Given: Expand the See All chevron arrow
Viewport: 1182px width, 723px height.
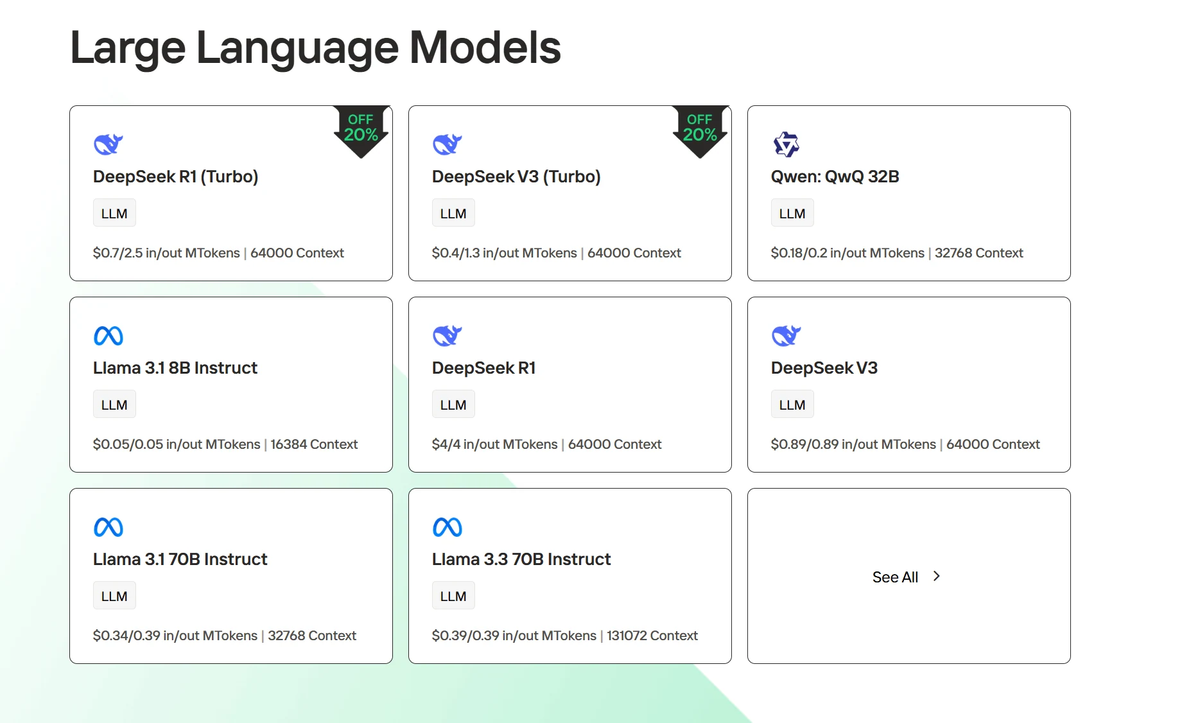Looking at the screenshot, I should point(936,577).
